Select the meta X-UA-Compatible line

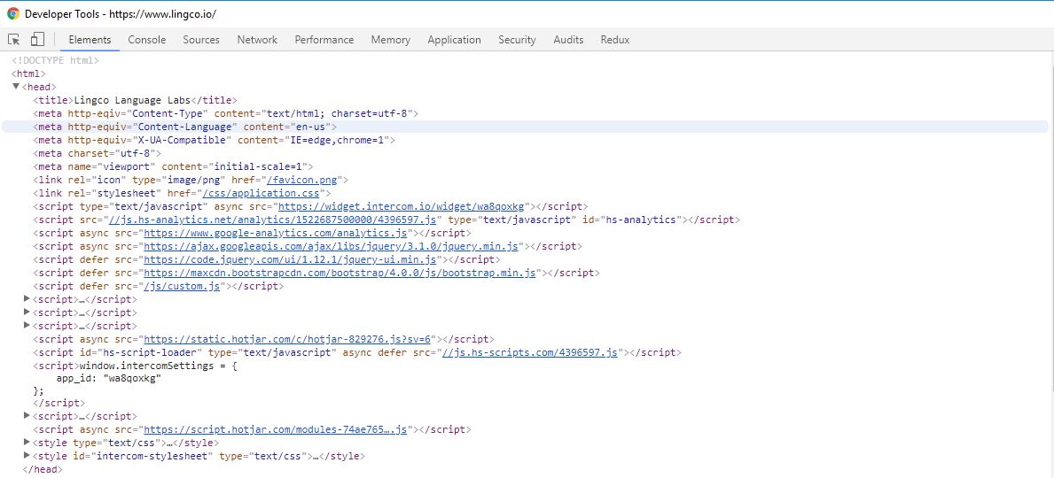[215, 141]
